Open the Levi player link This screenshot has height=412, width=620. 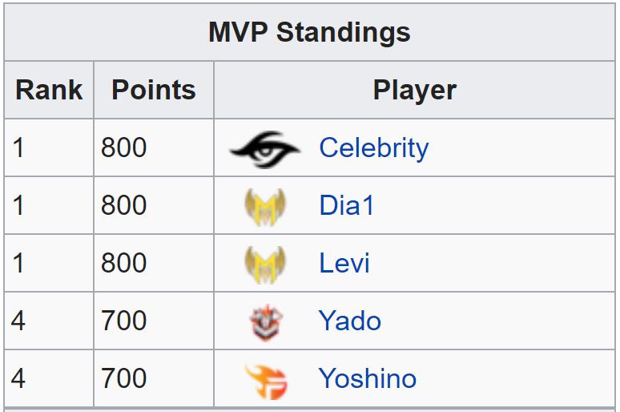coord(344,263)
